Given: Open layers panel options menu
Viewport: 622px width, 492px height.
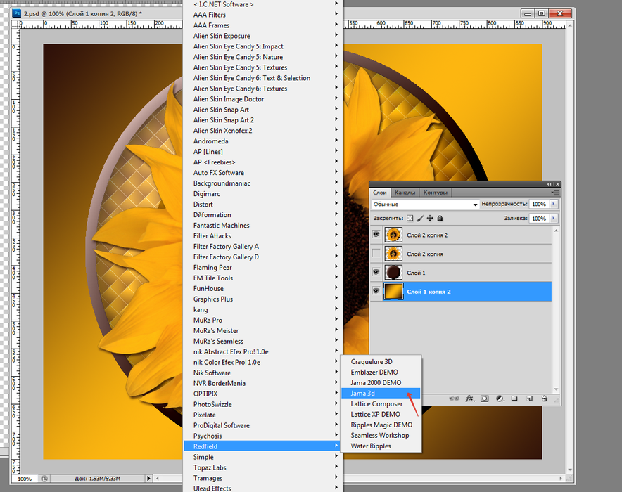Looking at the screenshot, I should [555, 193].
